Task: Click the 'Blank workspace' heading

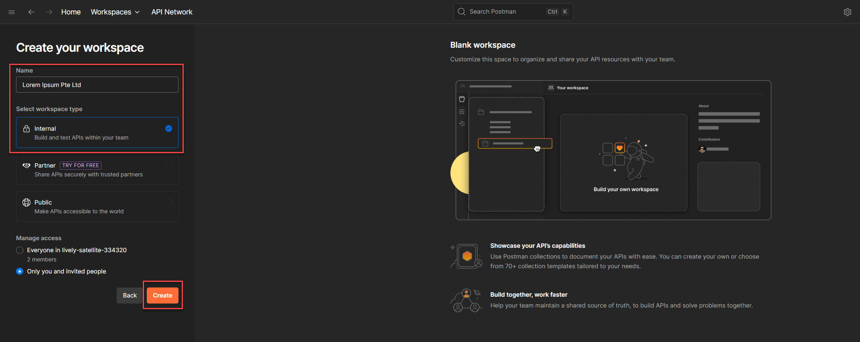Action: coord(483,45)
